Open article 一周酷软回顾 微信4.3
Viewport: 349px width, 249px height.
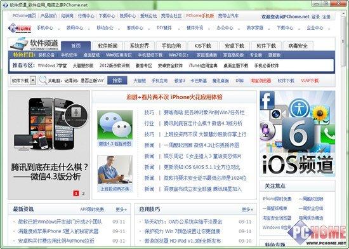(201, 145)
